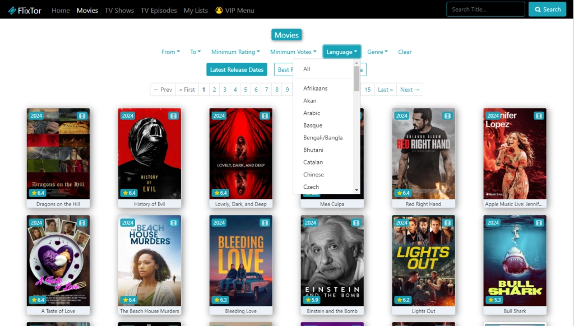Expand the Minimum Rating filter
574x326 pixels.
tap(235, 52)
